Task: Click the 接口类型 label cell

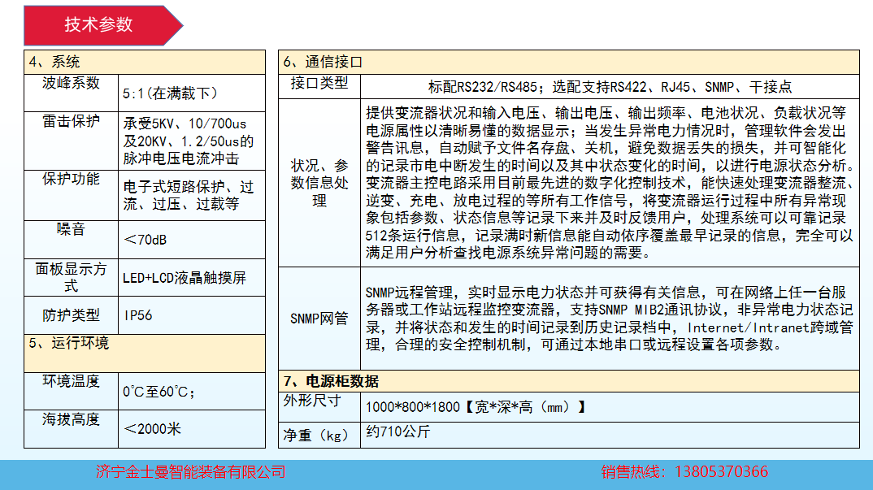Action: (319, 83)
